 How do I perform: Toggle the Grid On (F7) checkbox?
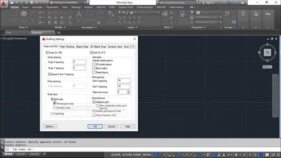click(x=91, y=53)
